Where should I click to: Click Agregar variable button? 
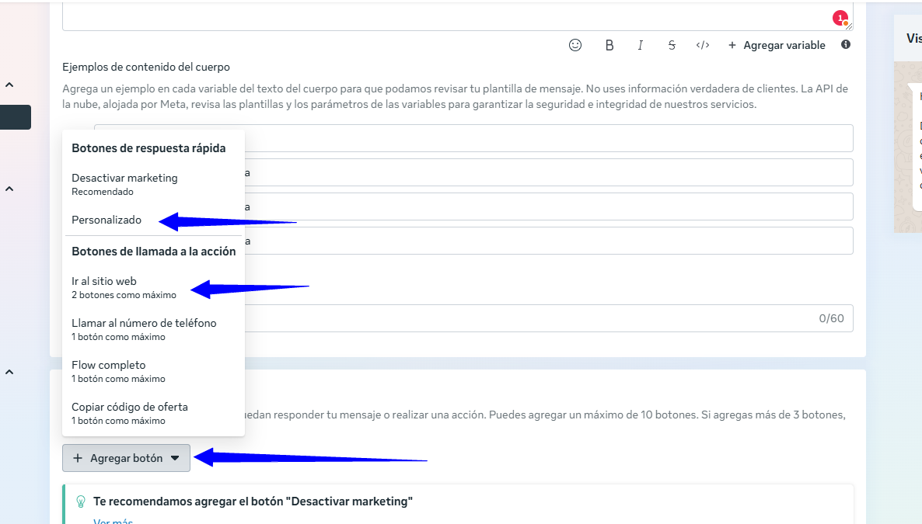click(x=777, y=45)
